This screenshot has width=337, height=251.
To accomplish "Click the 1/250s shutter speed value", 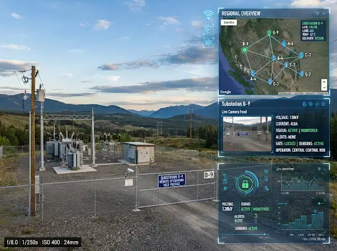I will 30,242.
